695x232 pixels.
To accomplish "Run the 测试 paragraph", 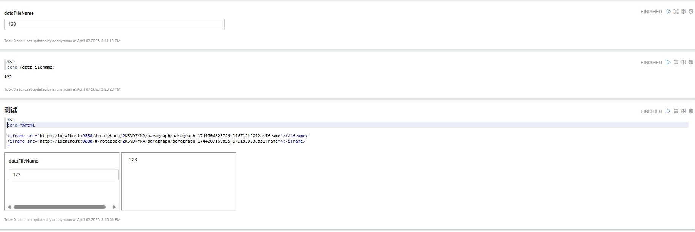I will 668,111.
